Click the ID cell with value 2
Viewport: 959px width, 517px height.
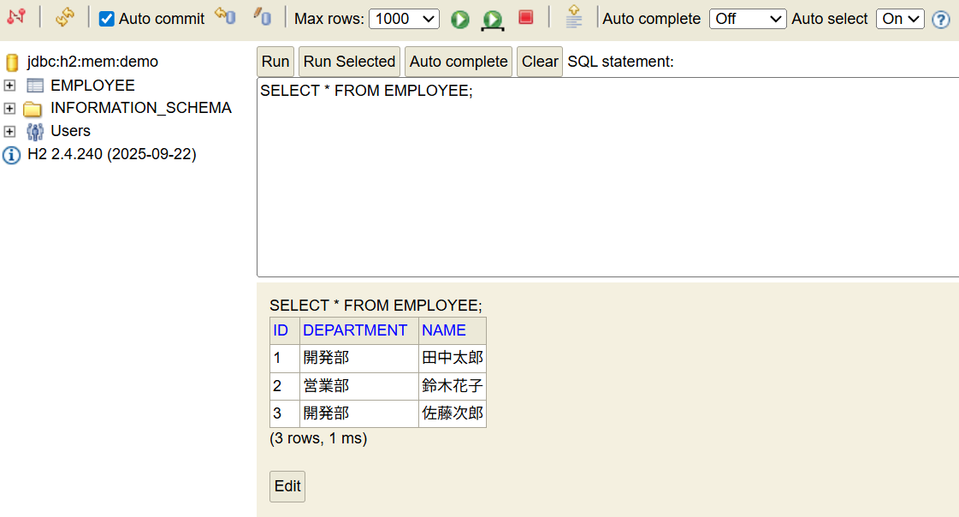point(284,386)
